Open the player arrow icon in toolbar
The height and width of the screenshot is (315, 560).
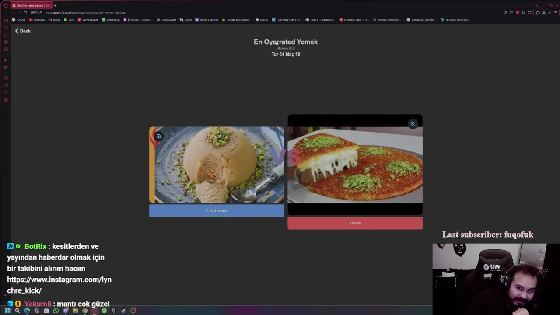tap(523, 13)
